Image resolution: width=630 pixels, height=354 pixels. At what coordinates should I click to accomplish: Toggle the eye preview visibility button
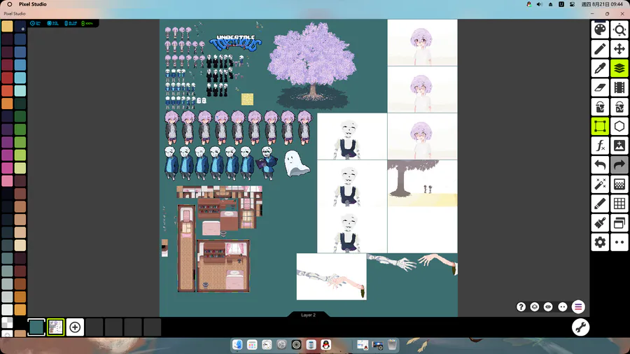[548, 307]
